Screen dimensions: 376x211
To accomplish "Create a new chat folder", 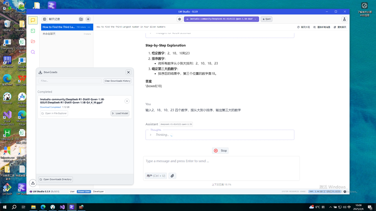I will point(81,19).
